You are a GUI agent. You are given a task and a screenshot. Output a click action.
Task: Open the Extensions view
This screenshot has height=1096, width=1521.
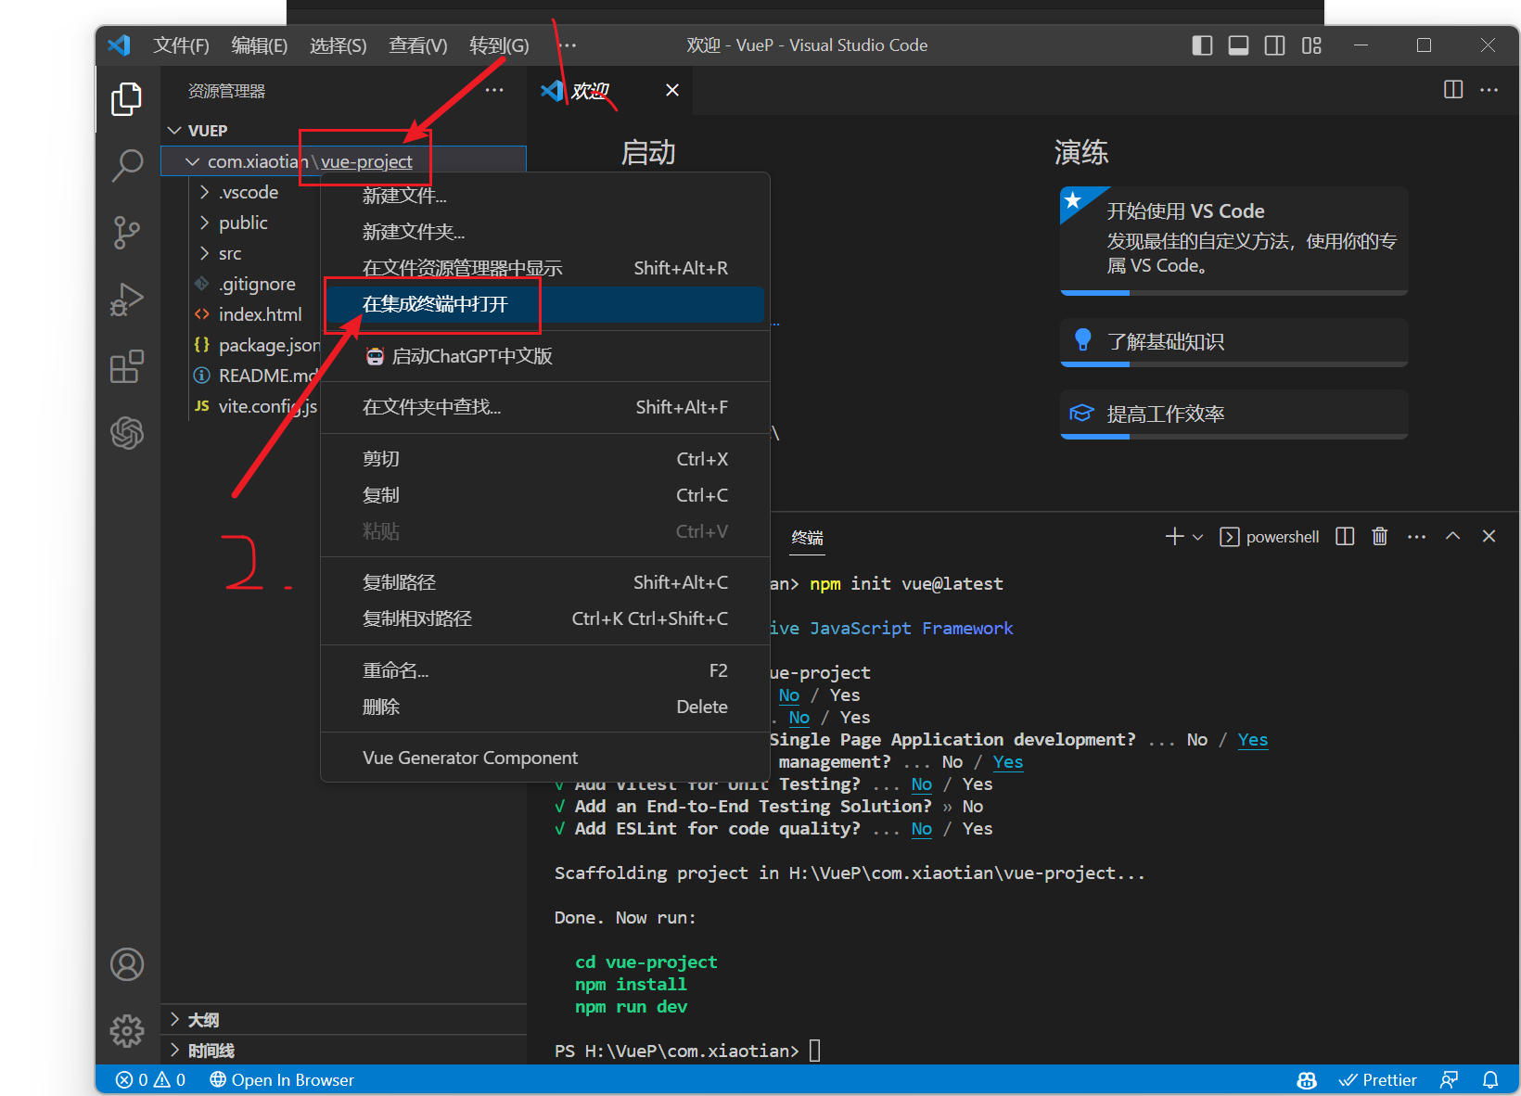127,366
